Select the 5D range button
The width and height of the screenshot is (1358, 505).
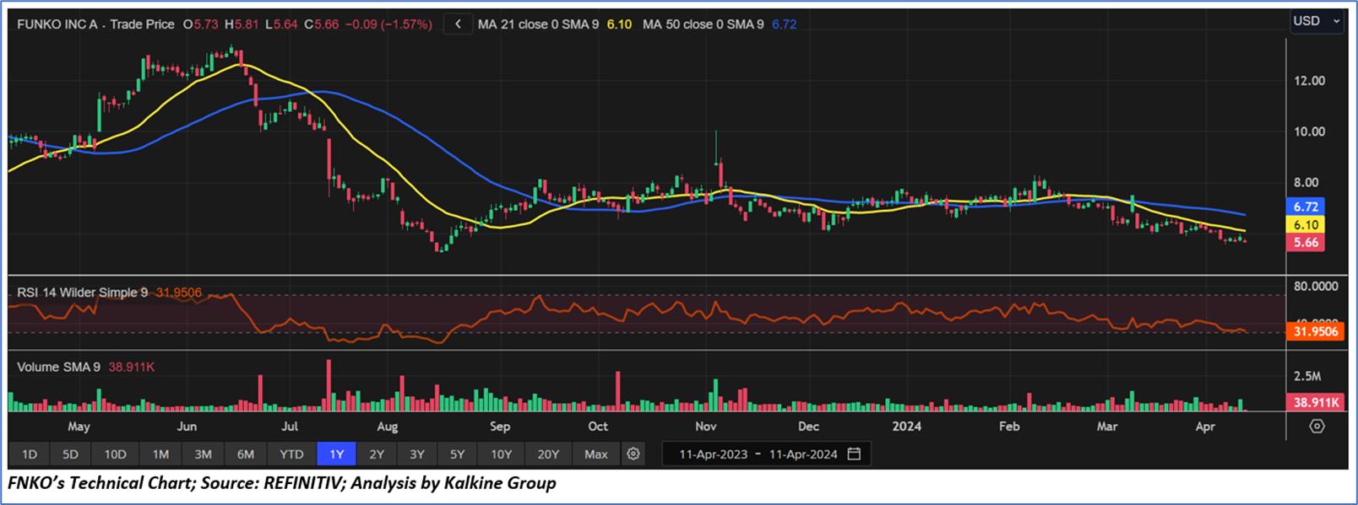pos(70,454)
